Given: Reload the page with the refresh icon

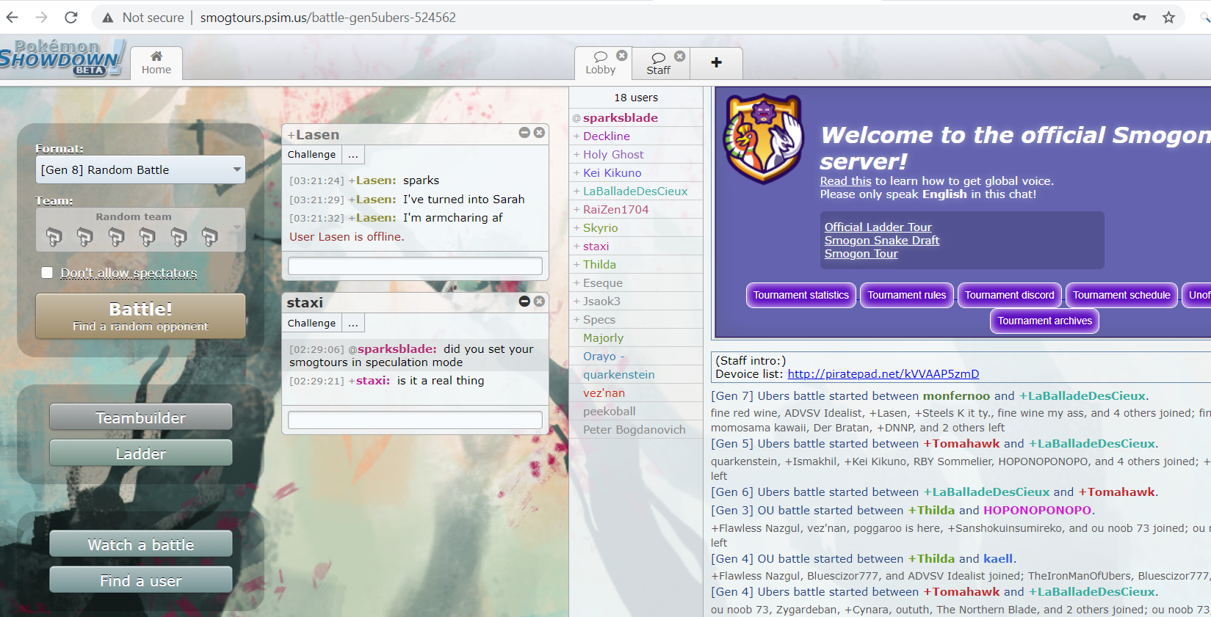Looking at the screenshot, I should pos(71,17).
